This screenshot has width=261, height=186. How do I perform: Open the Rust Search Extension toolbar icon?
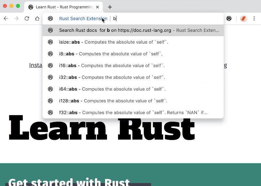229,19
